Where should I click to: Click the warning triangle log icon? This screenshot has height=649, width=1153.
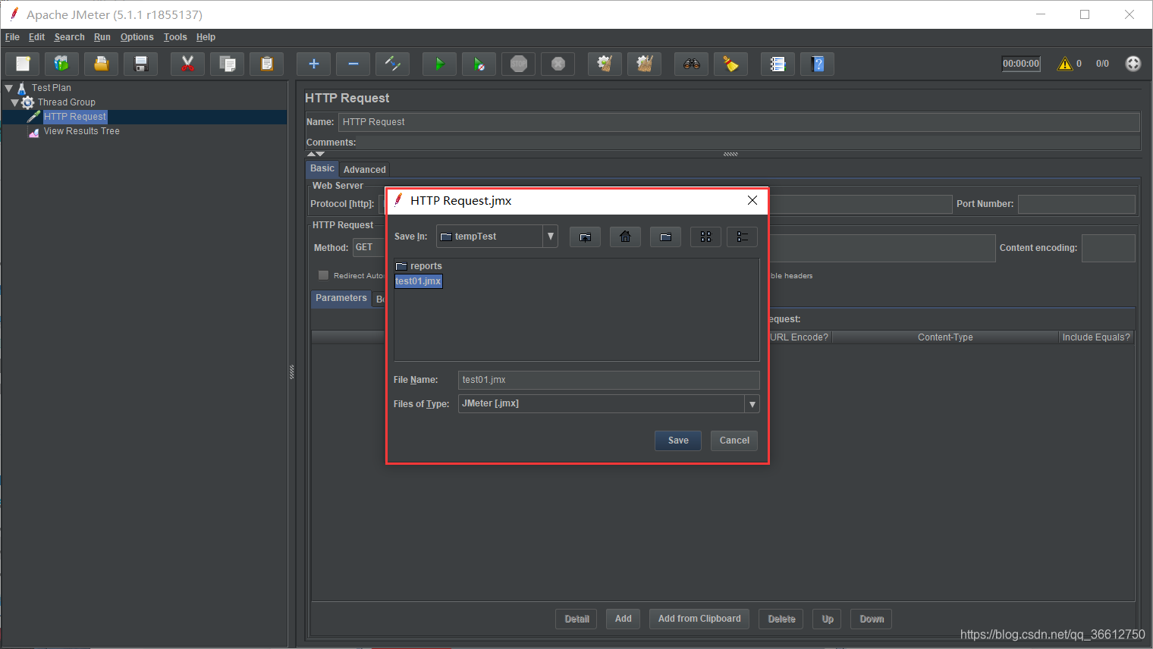pyautogui.click(x=1065, y=64)
